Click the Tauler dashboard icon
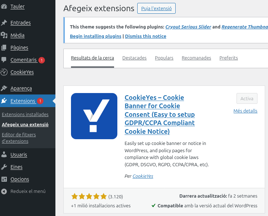The image size is (268, 216). 4,6
